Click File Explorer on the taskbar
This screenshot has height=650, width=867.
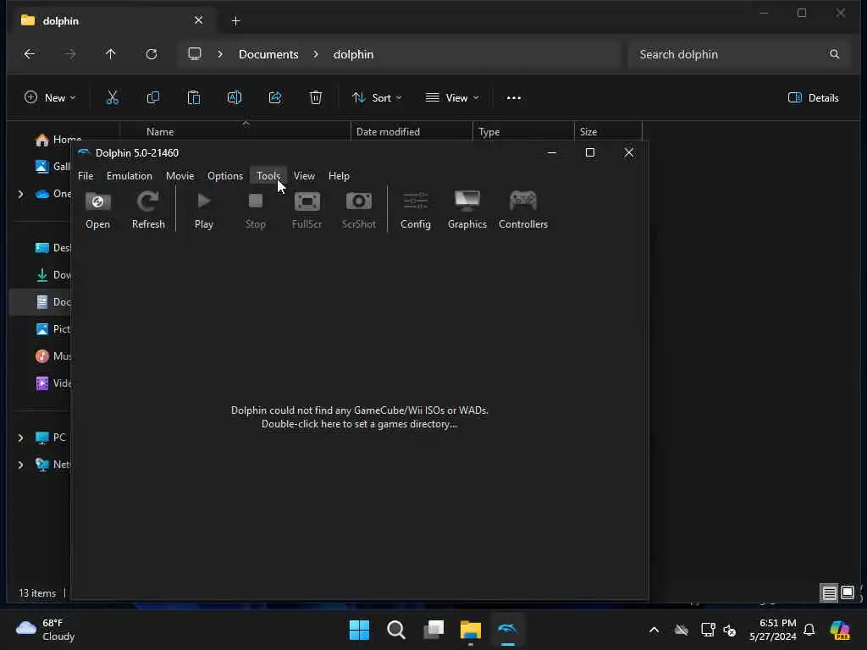tap(471, 630)
